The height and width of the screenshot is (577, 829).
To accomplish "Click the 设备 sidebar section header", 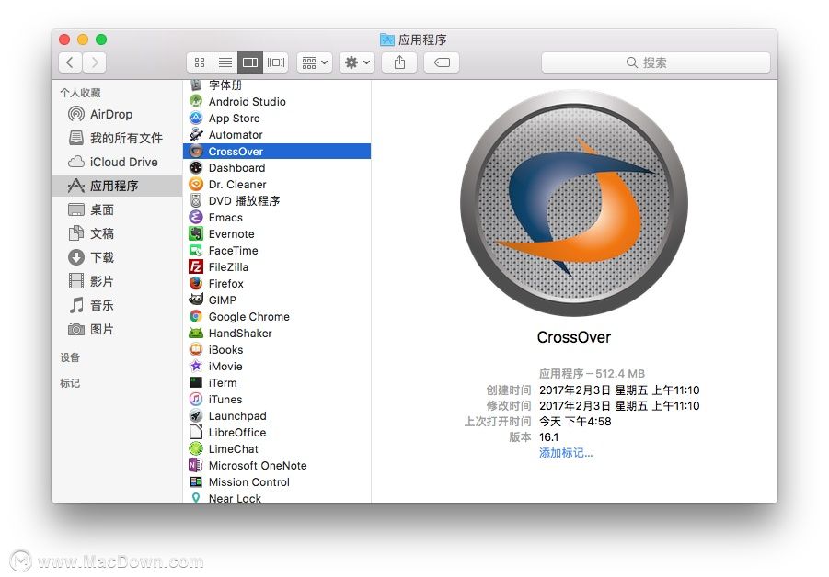I will (70, 357).
